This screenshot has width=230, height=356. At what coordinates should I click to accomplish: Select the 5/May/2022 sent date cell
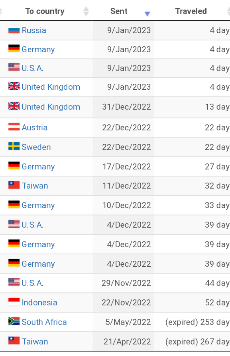click(123, 322)
